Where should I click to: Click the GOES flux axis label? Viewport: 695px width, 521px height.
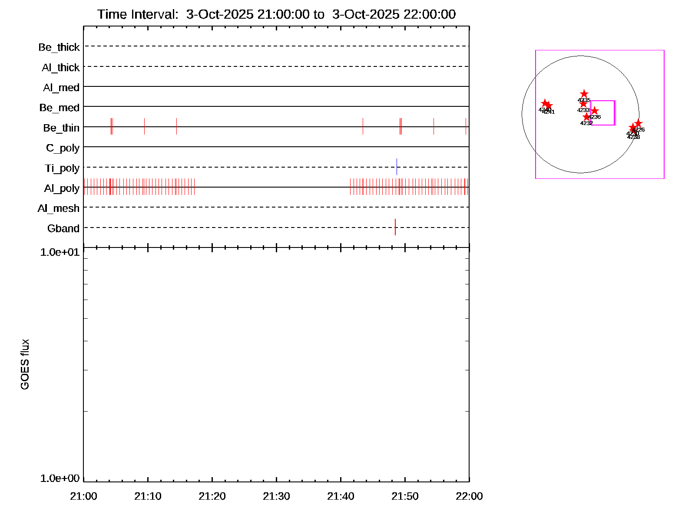click(x=25, y=364)
